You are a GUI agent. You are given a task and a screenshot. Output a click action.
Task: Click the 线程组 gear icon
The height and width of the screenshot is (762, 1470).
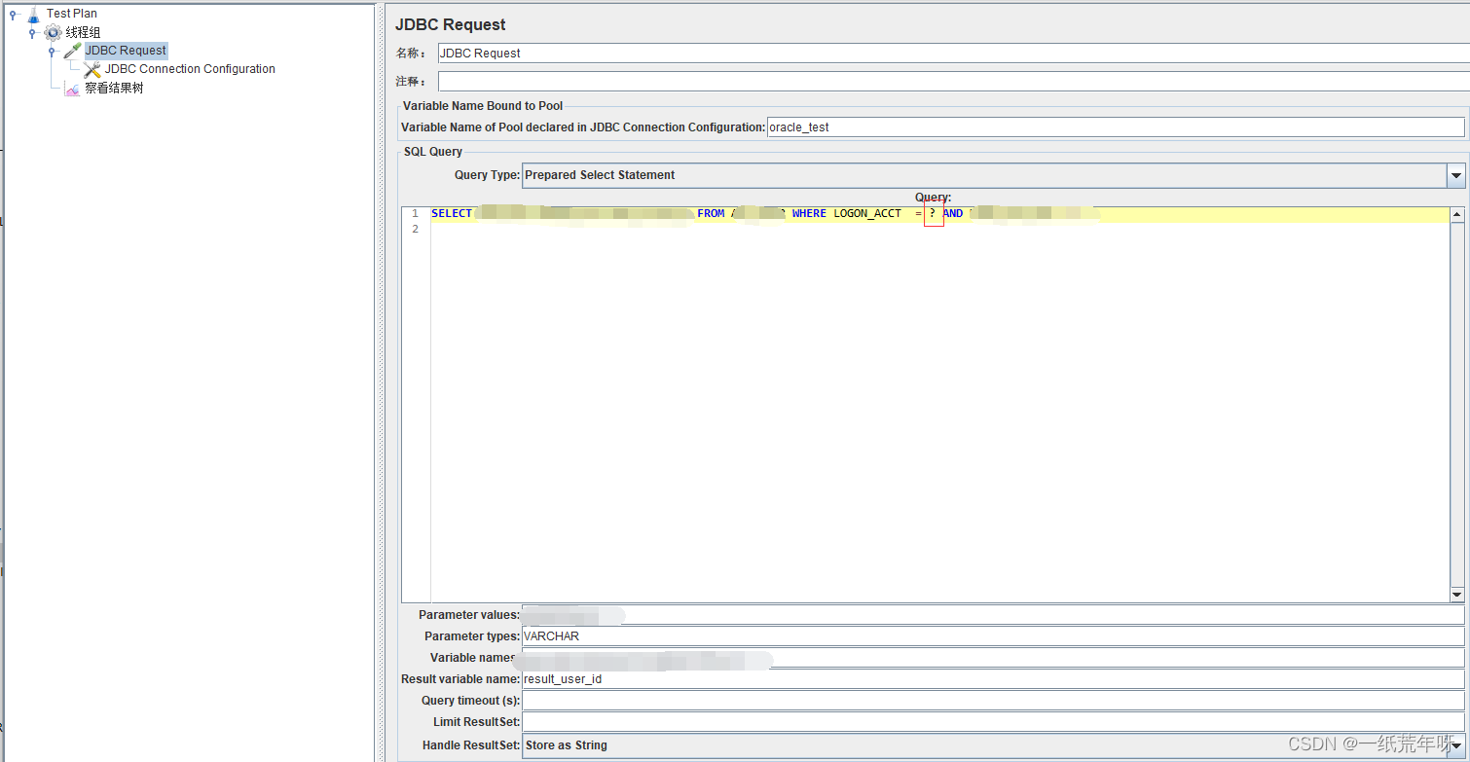coord(53,32)
